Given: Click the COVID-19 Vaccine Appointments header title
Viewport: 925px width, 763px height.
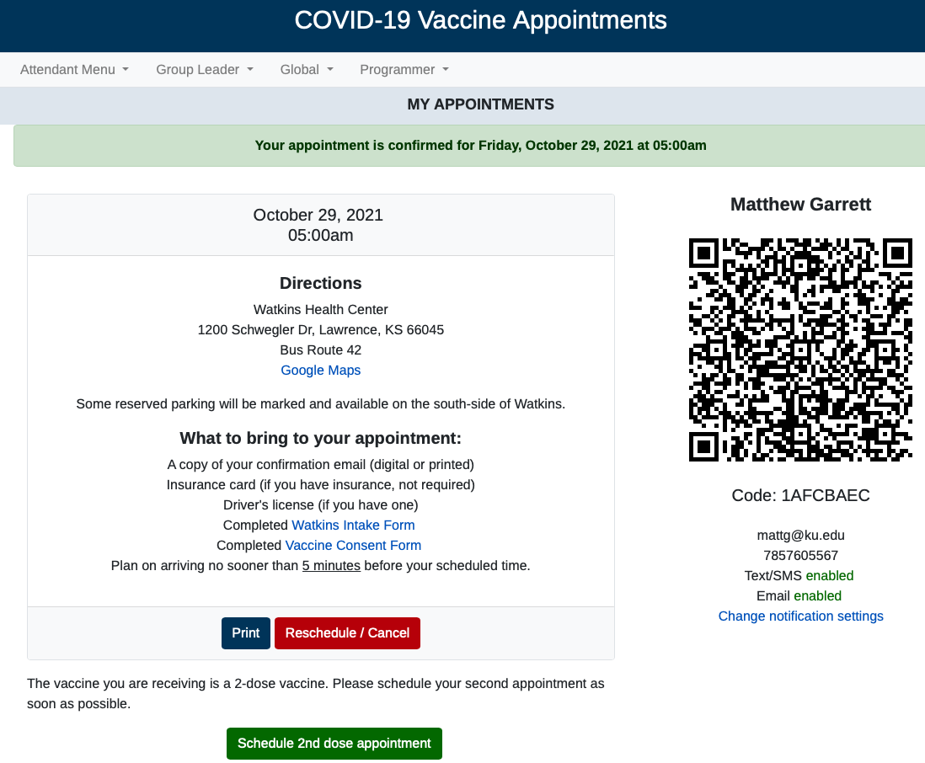Looking at the screenshot, I should [x=481, y=21].
